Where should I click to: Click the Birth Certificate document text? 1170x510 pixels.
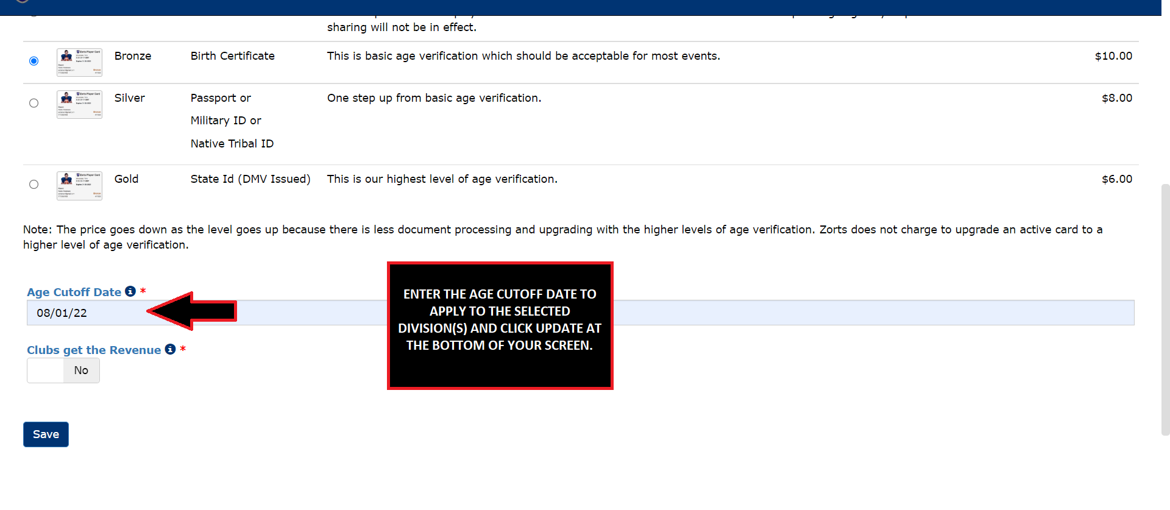233,56
